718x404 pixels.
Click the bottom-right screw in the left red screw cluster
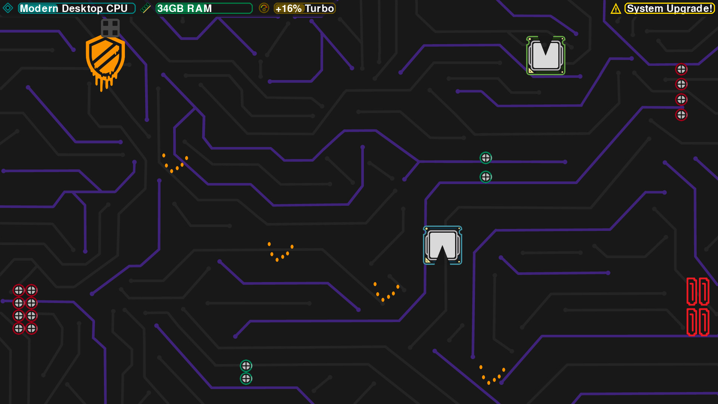pyautogui.click(x=31, y=328)
